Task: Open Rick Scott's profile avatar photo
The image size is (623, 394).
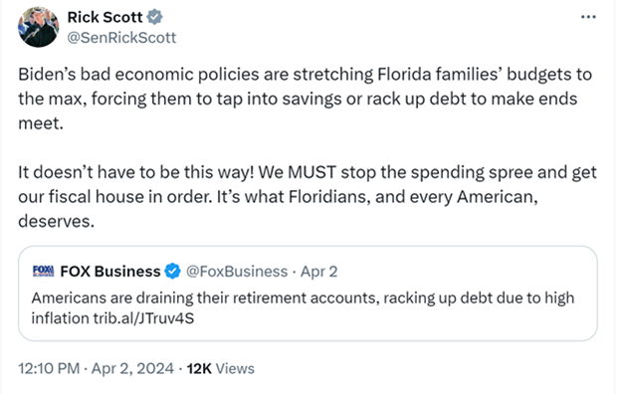Action: click(38, 27)
